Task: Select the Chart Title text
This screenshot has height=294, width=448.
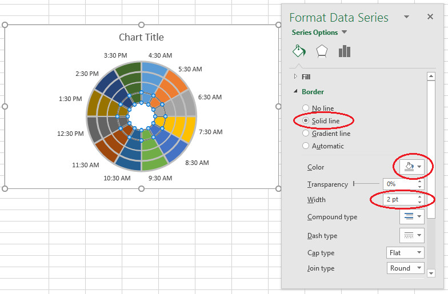Action: [x=141, y=38]
